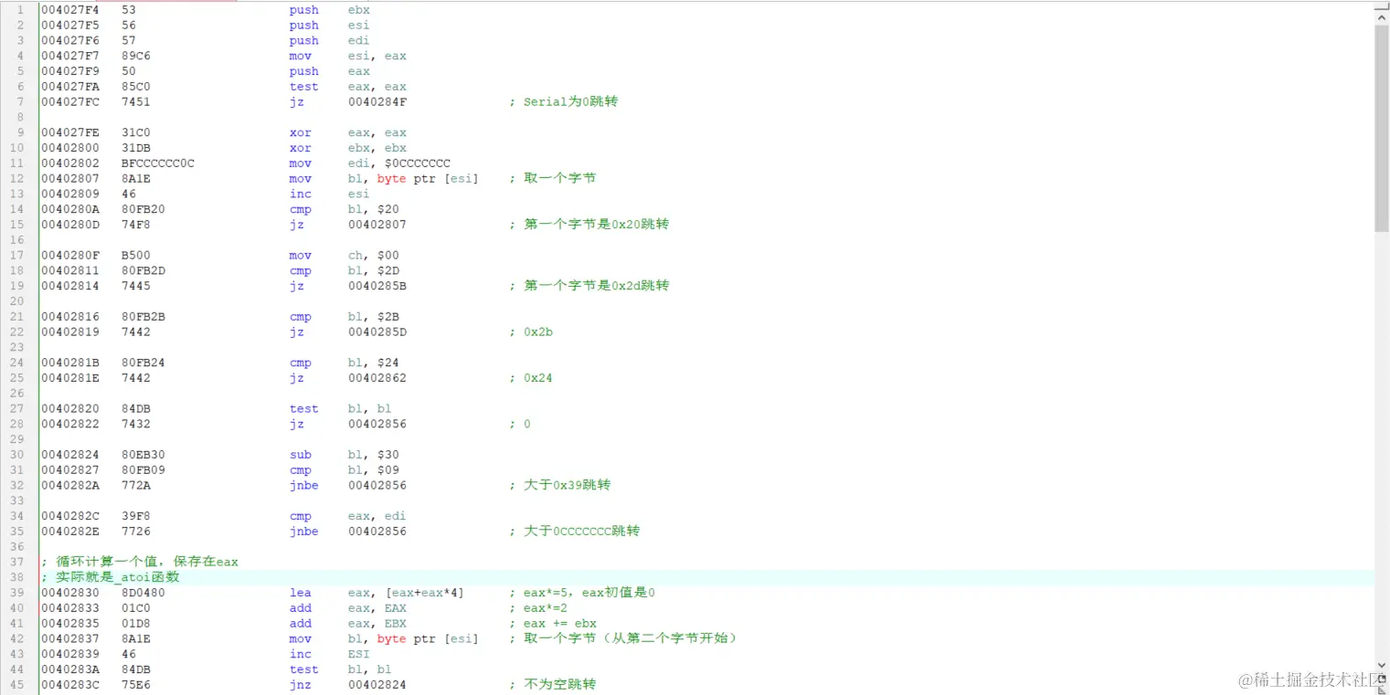
Task: Click the comment "; eax += ebx"
Action: 553,624
